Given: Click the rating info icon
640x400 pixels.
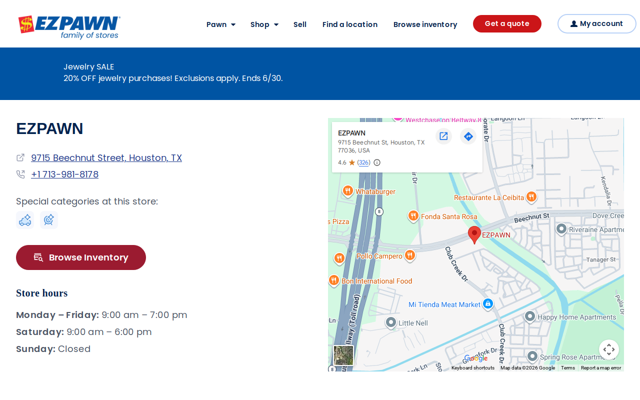Looking at the screenshot, I should [377, 162].
